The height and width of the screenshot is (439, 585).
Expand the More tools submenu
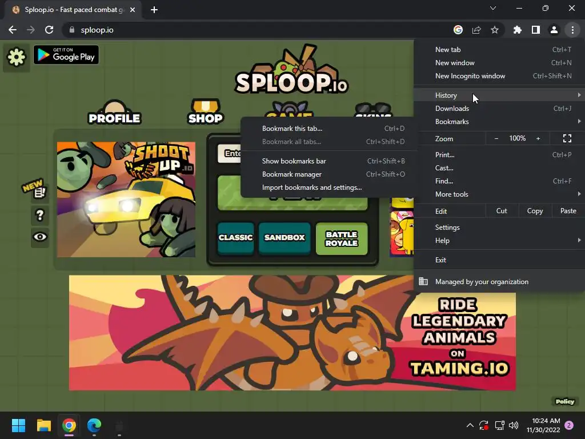pos(499,194)
